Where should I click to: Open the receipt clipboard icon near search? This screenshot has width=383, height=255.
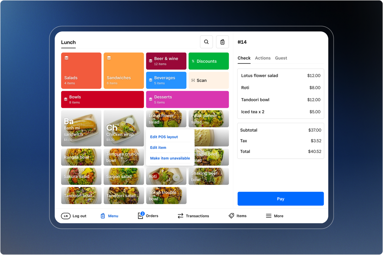tap(222, 42)
